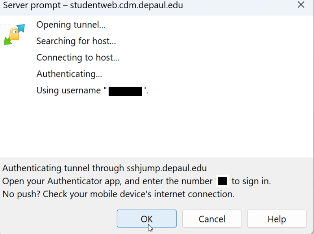Click studentweb.cdm.depaul.edu in the title bar
The image size is (314, 234).
pos(126,5)
